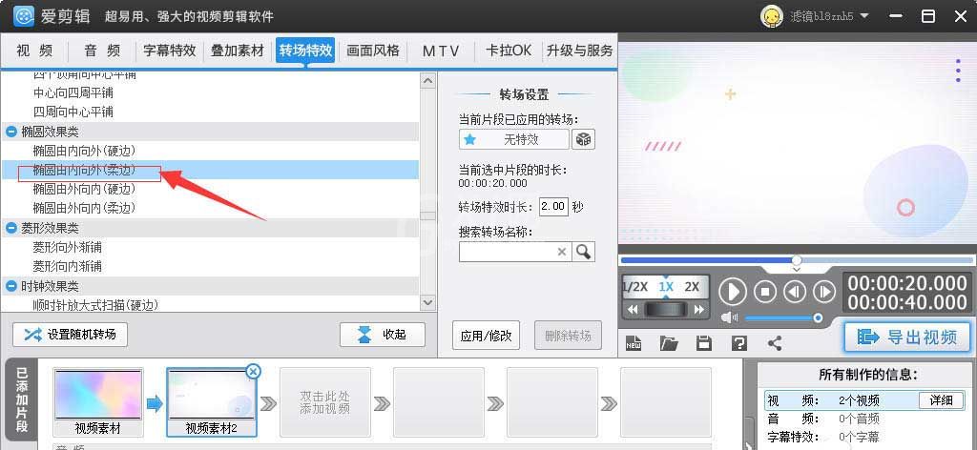Select 菱形向内渐铺 transition

[x=68, y=266]
